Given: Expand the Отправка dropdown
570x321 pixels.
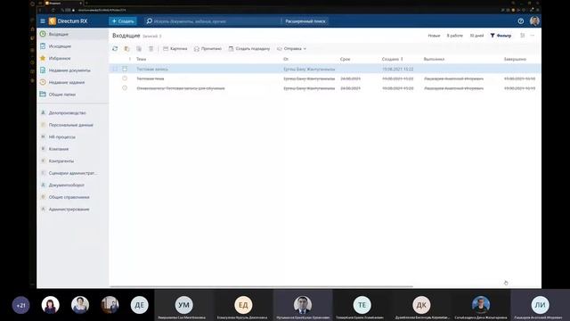Looking at the screenshot, I should pos(292,49).
